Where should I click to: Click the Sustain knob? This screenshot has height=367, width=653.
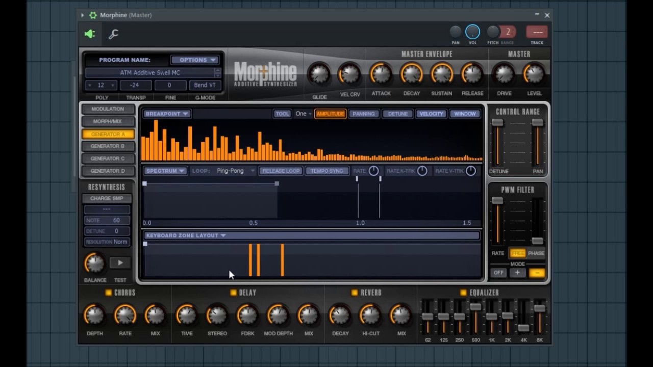[x=441, y=74]
